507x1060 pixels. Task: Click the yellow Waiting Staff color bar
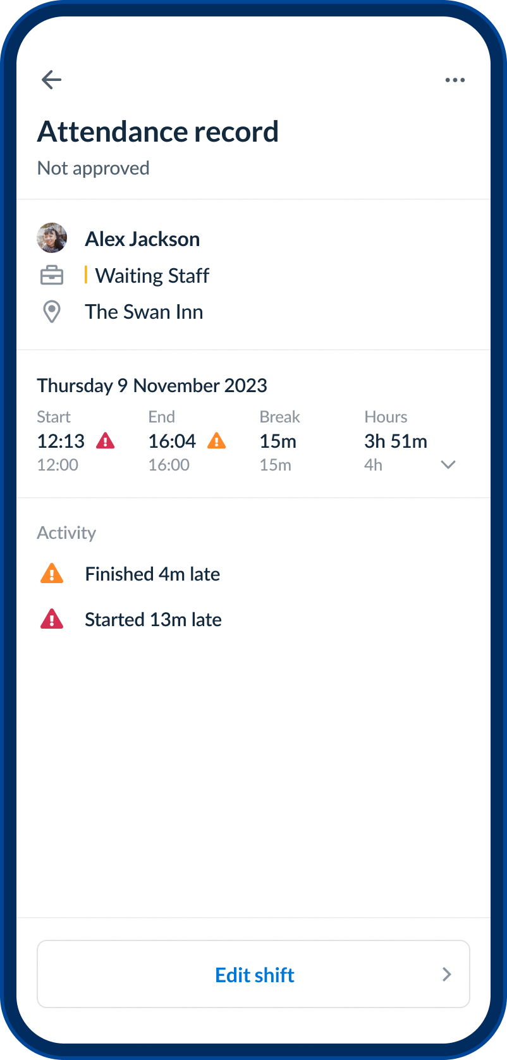(x=86, y=275)
